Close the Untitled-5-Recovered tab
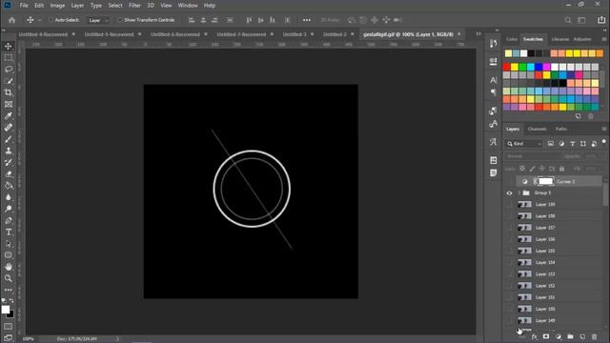 point(140,34)
